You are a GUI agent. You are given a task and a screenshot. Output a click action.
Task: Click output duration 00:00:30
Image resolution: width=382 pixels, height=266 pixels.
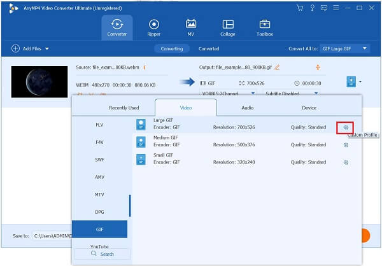click(311, 83)
